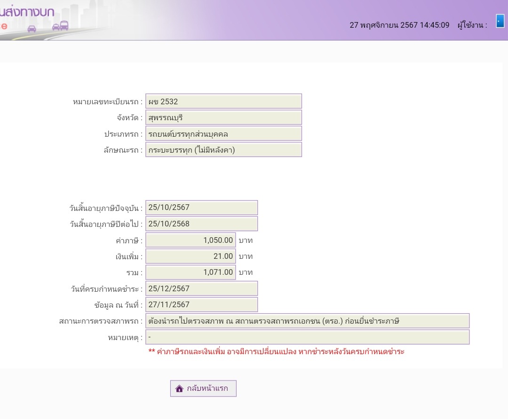Click the label ประเภทรถ
The image size is (508, 419).
tap(123, 134)
